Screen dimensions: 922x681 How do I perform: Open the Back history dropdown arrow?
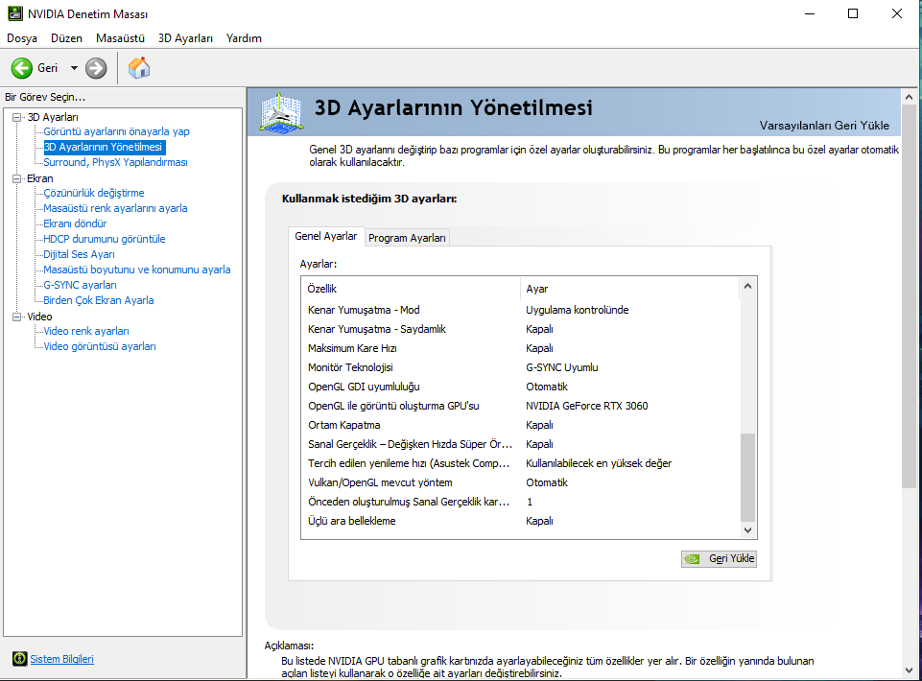(x=74, y=68)
